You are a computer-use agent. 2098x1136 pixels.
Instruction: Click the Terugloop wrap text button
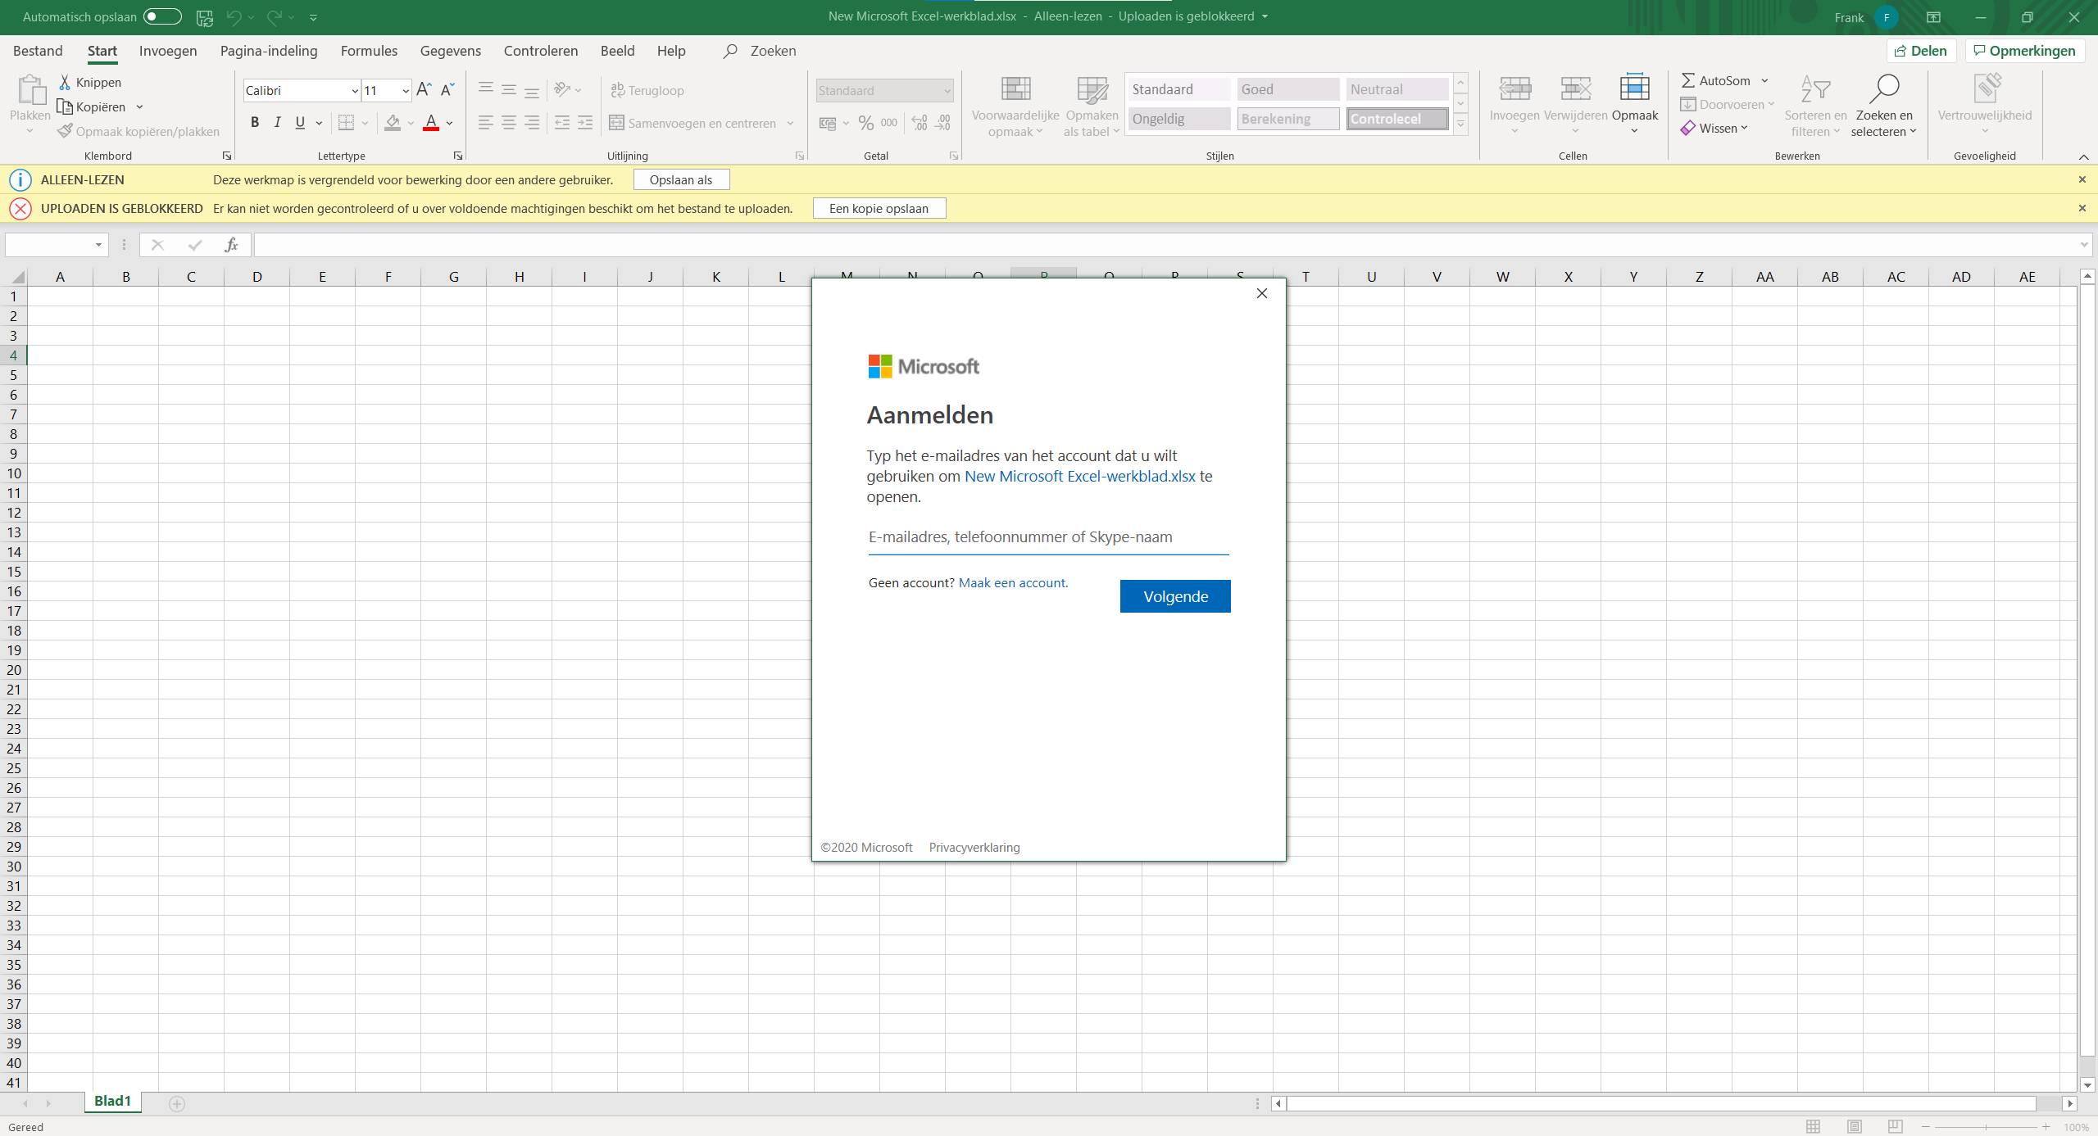[x=647, y=90]
